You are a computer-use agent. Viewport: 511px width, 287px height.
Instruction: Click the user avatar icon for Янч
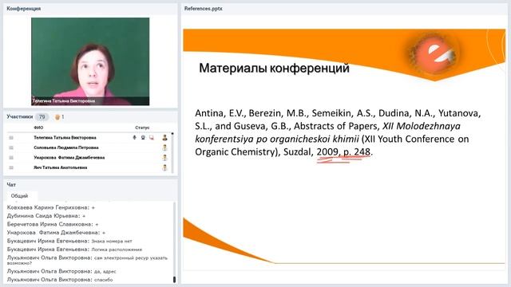pyautogui.click(x=164, y=168)
